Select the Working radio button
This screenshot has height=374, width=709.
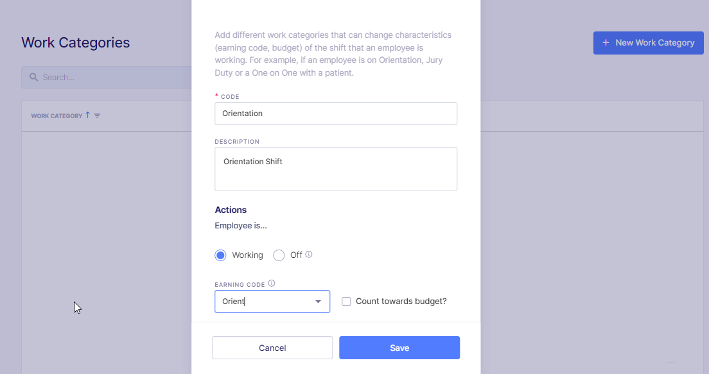tap(220, 255)
